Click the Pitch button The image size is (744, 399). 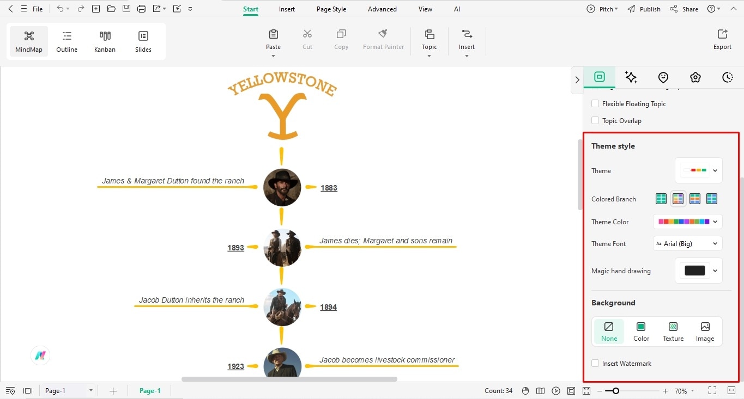pos(602,9)
